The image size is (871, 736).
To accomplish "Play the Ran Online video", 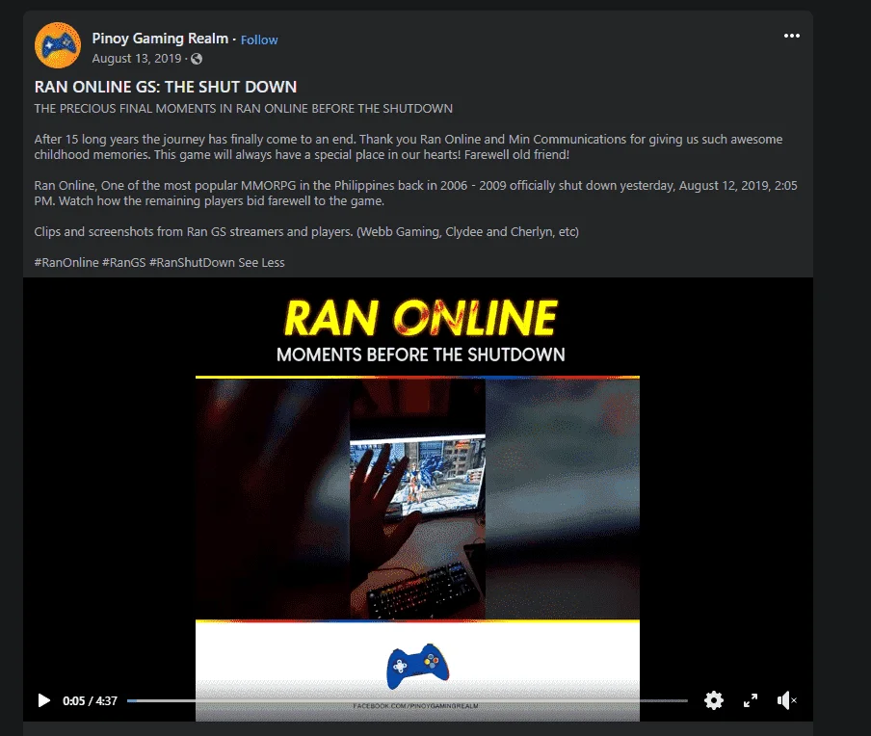I will pos(44,700).
